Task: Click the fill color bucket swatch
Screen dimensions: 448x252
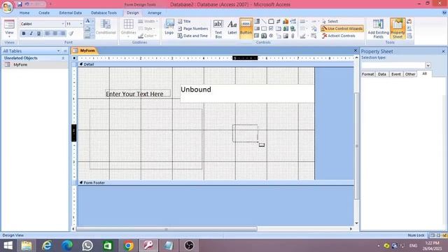Action: tap(87, 29)
